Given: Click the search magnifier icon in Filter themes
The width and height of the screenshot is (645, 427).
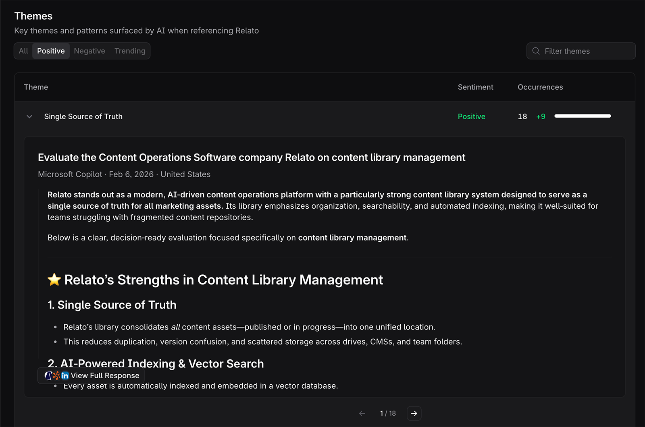Looking at the screenshot, I should [x=536, y=51].
